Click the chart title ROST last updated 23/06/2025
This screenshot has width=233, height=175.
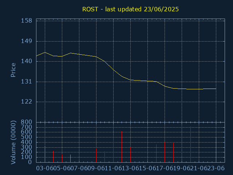(130, 9)
